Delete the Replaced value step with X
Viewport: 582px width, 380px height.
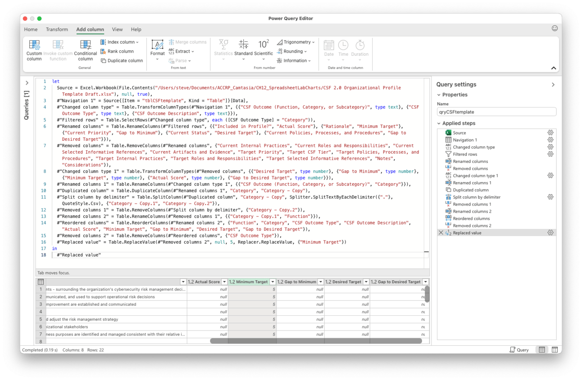pos(441,233)
